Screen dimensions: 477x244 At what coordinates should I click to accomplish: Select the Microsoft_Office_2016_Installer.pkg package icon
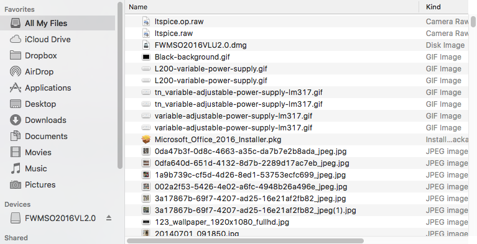pyautogui.click(x=146, y=140)
